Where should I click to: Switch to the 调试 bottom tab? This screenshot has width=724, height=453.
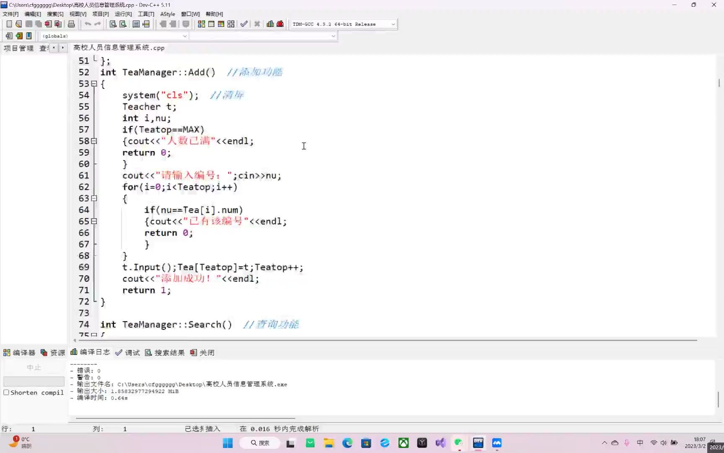point(127,353)
